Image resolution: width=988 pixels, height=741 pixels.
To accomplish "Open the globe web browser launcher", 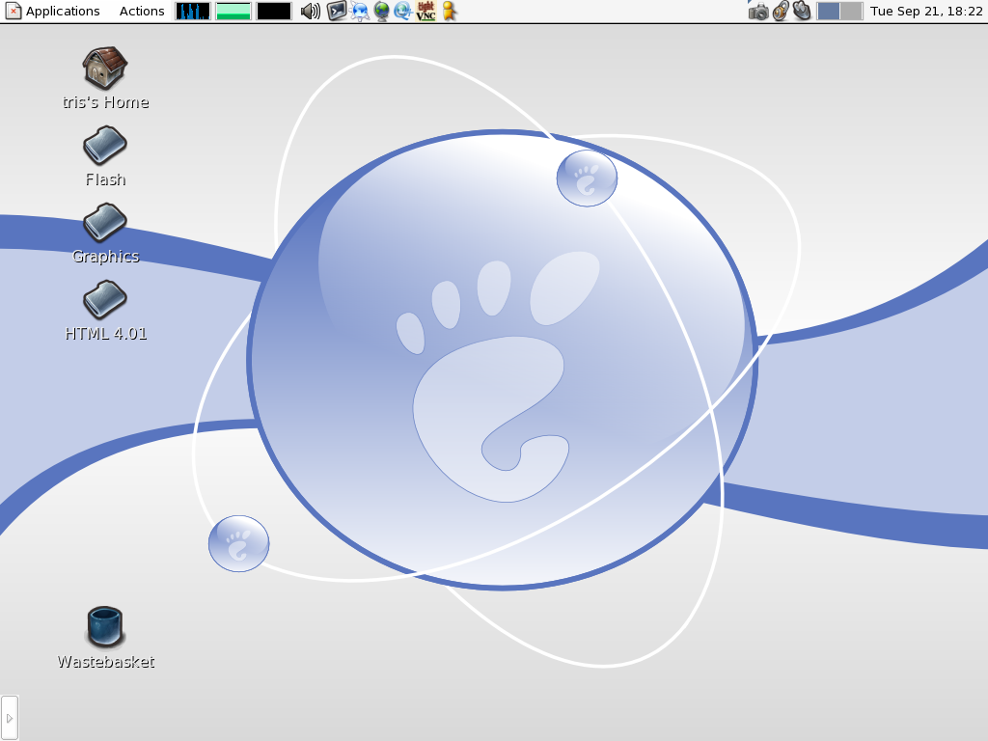I will (x=382, y=11).
